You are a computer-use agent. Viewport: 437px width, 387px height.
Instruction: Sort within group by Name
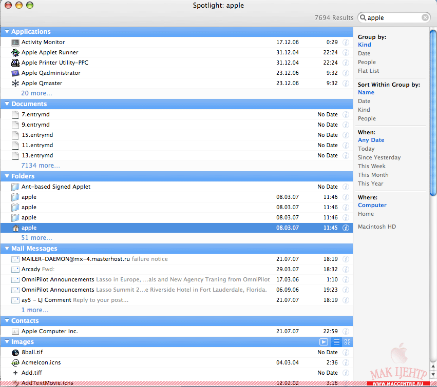366,92
